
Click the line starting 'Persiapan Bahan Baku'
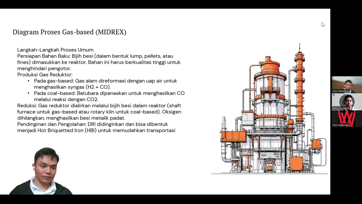point(95,56)
